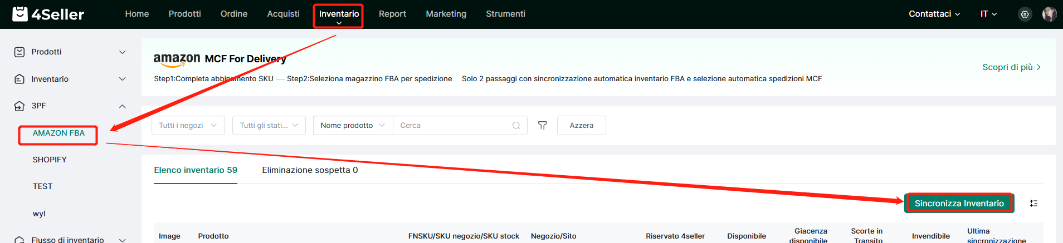Viewport: 1063px width, 243px height.
Task: Open Strumenti in the top menu
Action: (x=505, y=14)
